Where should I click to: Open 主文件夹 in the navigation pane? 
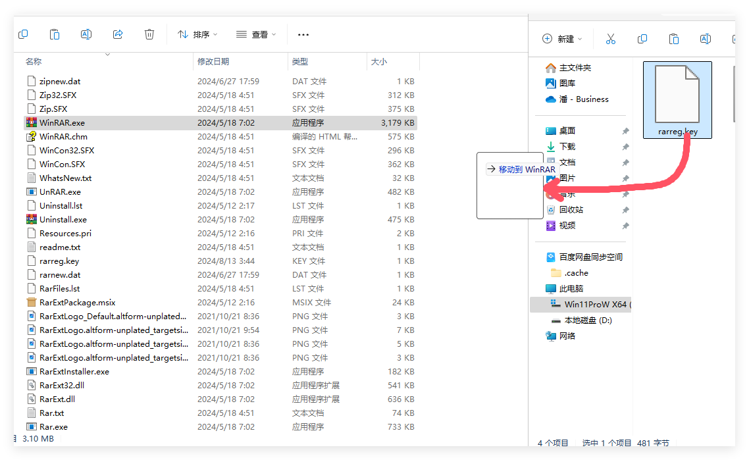[575, 68]
